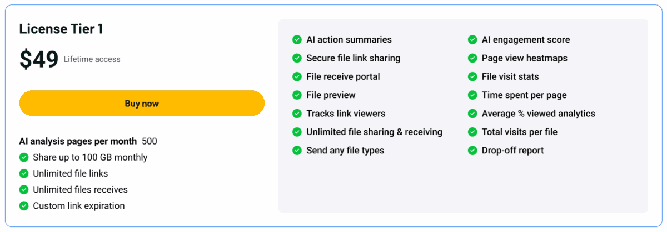Click the Average % viewed analytics feature
667x232 pixels.
pyautogui.click(x=538, y=114)
